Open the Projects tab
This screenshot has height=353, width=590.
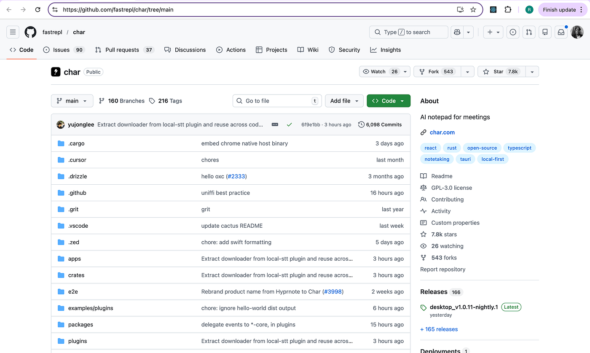pos(271,50)
